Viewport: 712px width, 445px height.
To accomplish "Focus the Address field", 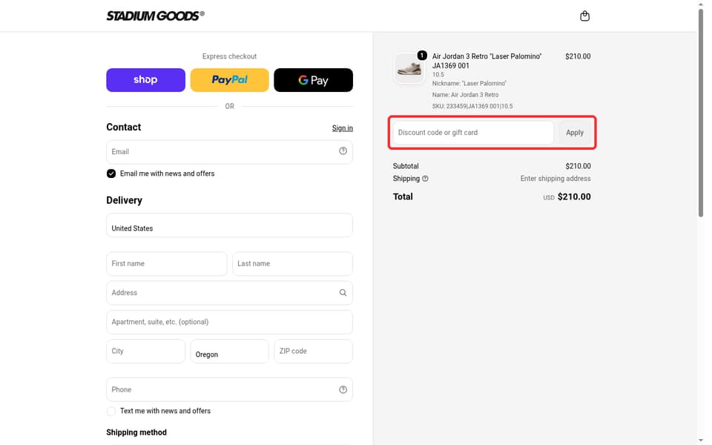I will point(229,293).
